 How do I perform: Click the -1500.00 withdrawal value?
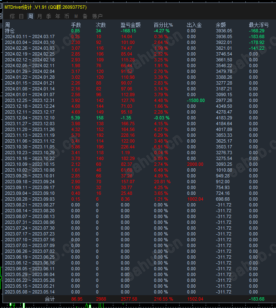click(196, 101)
